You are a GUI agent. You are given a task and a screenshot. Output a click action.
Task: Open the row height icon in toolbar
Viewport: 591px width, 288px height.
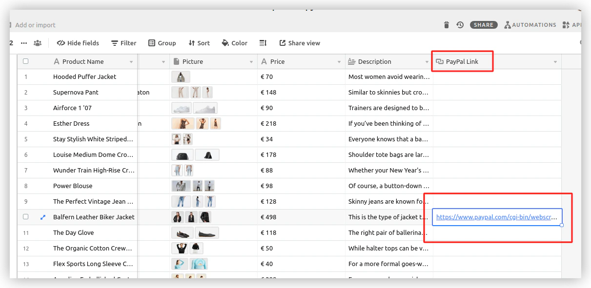(263, 43)
